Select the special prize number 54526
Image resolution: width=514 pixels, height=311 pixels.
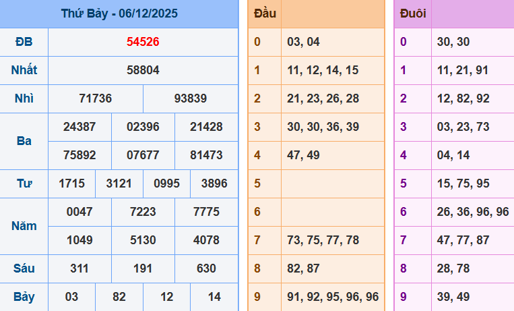pyautogui.click(x=143, y=42)
